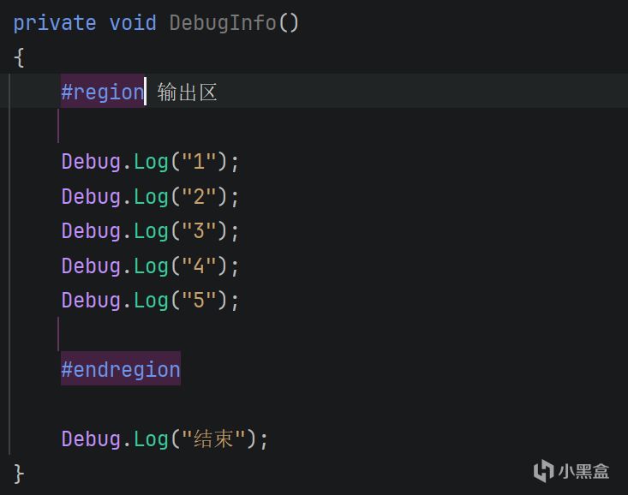This screenshot has height=495, width=628.
Task: Click the closing curly brace of the method
Action: pyautogui.click(x=19, y=473)
